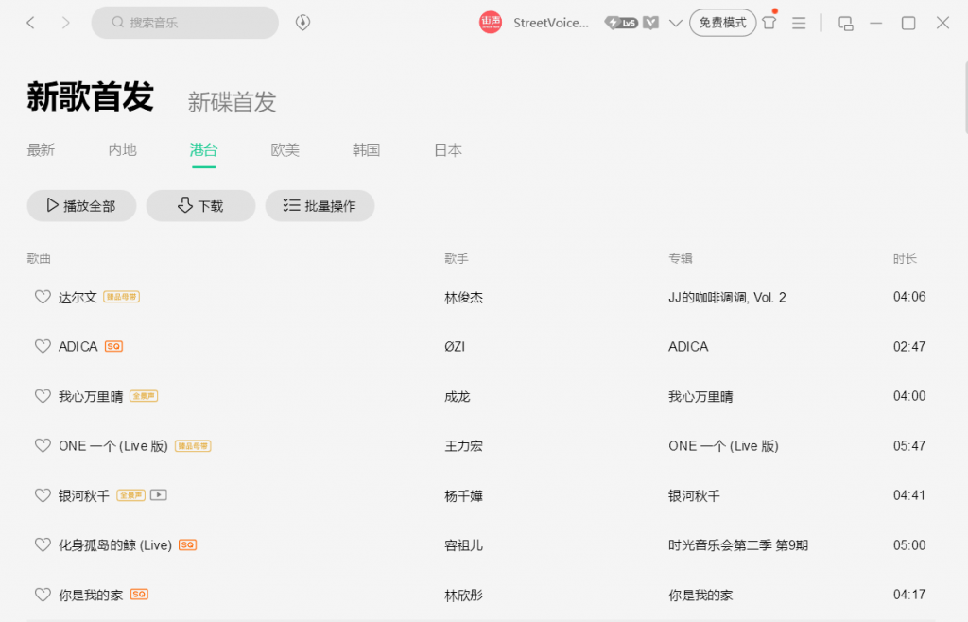
Task: Toggle heart for 你是我的家
Action: 43,595
